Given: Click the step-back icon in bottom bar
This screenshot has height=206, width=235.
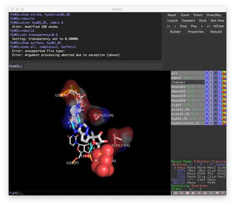Looking at the screenshot, I should point(181,193).
